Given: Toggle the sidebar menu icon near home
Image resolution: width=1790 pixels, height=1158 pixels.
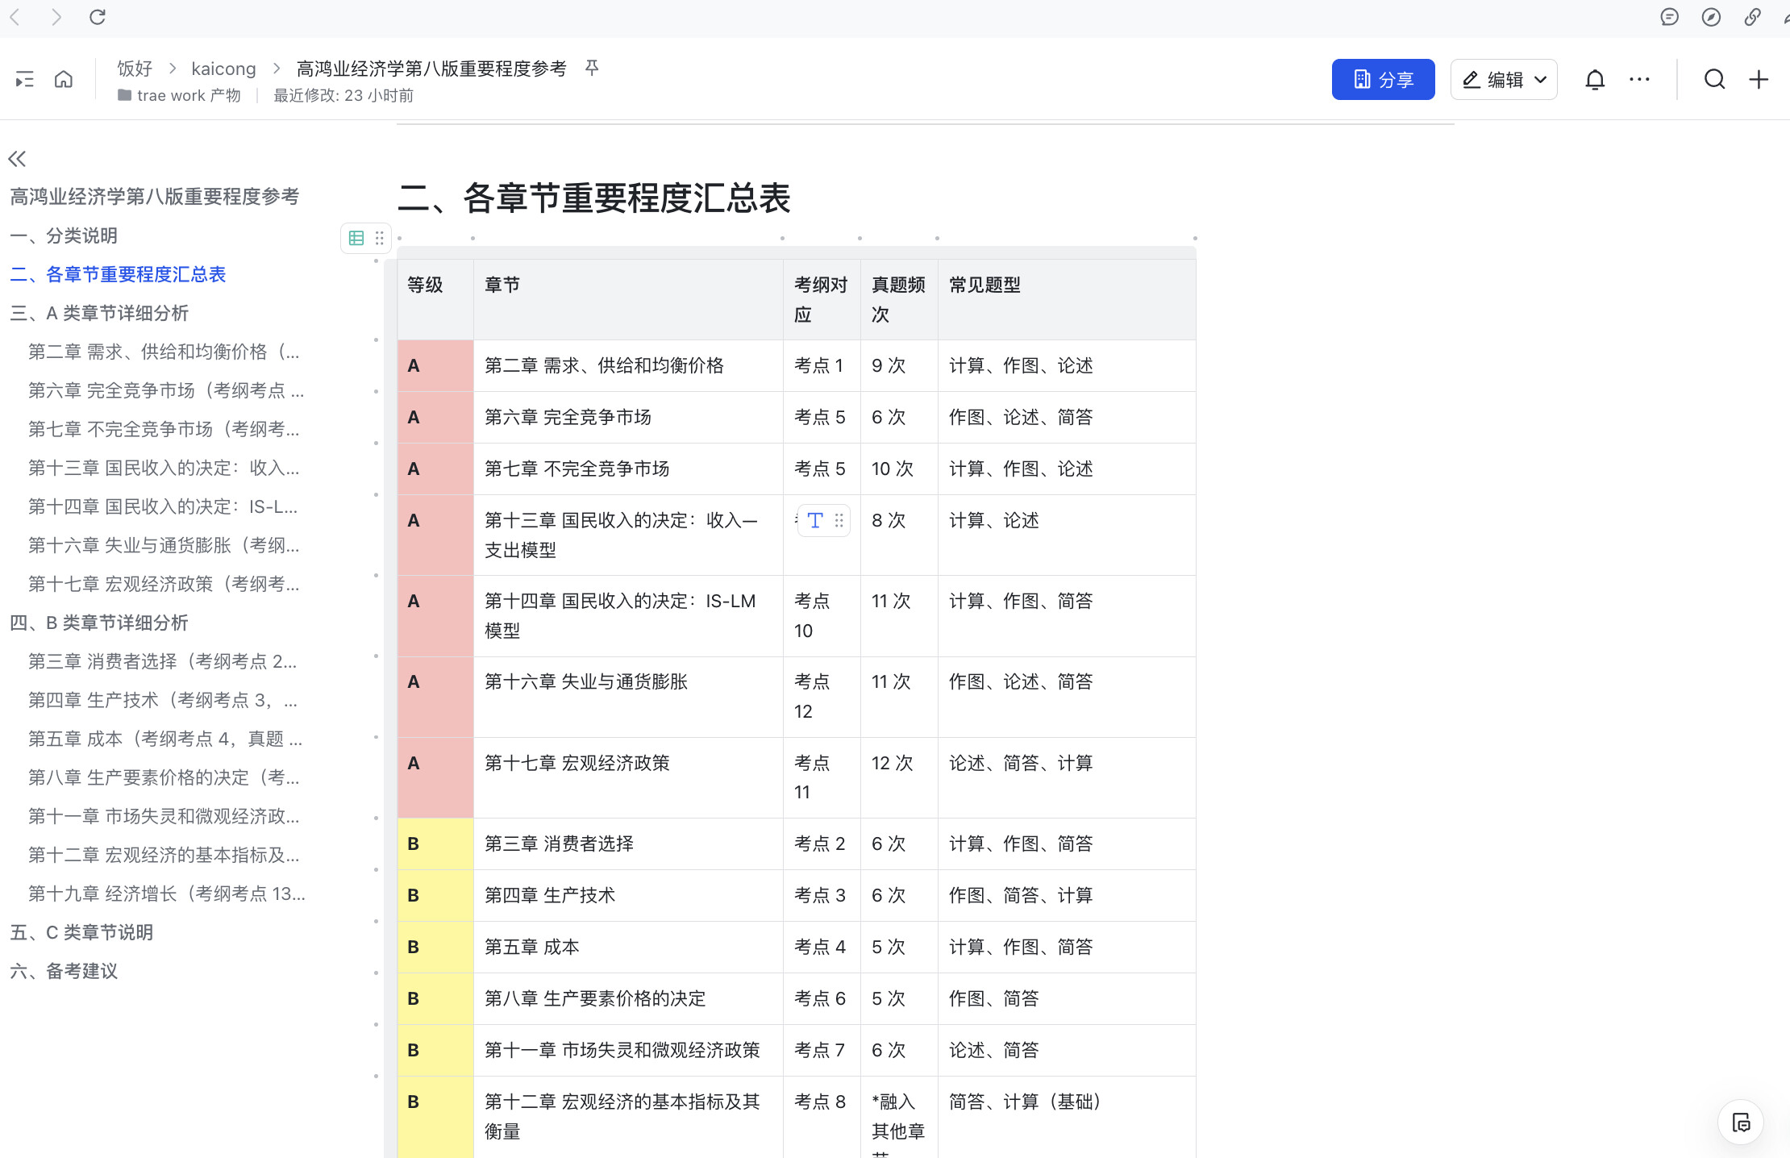Looking at the screenshot, I should pyautogui.click(x=24, y=79).
